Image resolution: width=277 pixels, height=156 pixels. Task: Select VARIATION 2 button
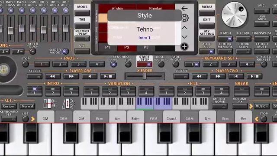click(110, 91)
